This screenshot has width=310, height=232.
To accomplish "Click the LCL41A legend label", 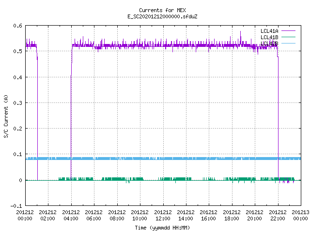I will click(269, 31).
